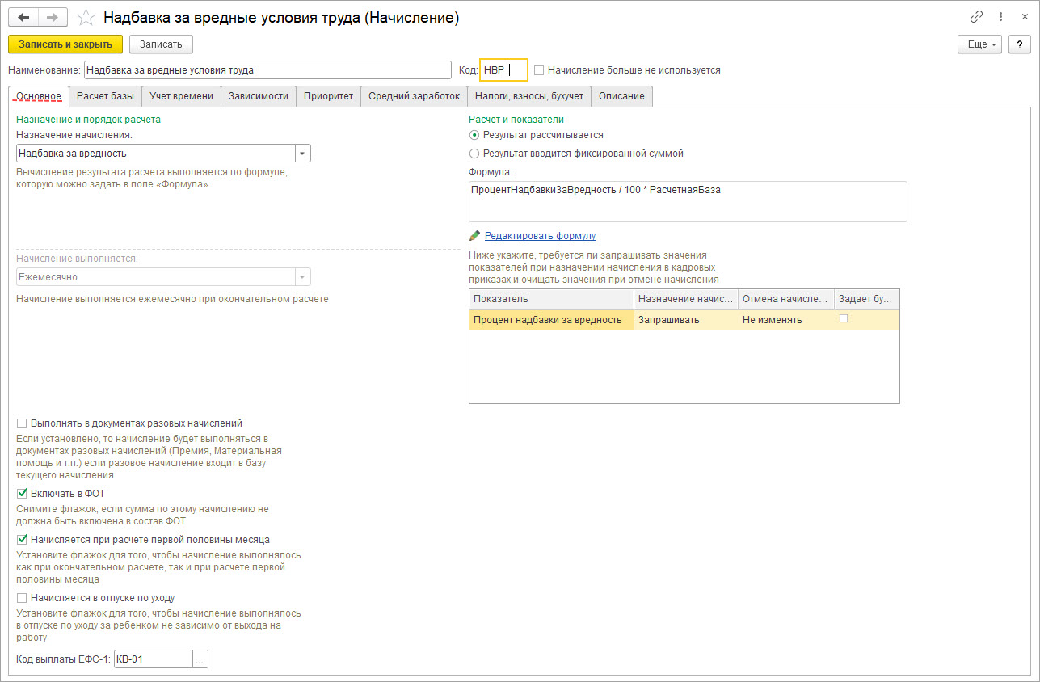Toggle 'Начисляется при расчете первой половины месяца'
This screenshot has height=682, width=1040.
22,539
